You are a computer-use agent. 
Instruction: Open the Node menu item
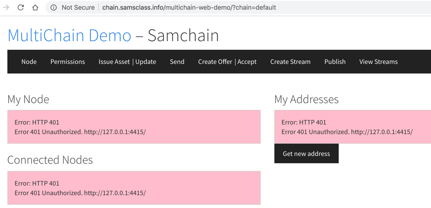[29, 62]
